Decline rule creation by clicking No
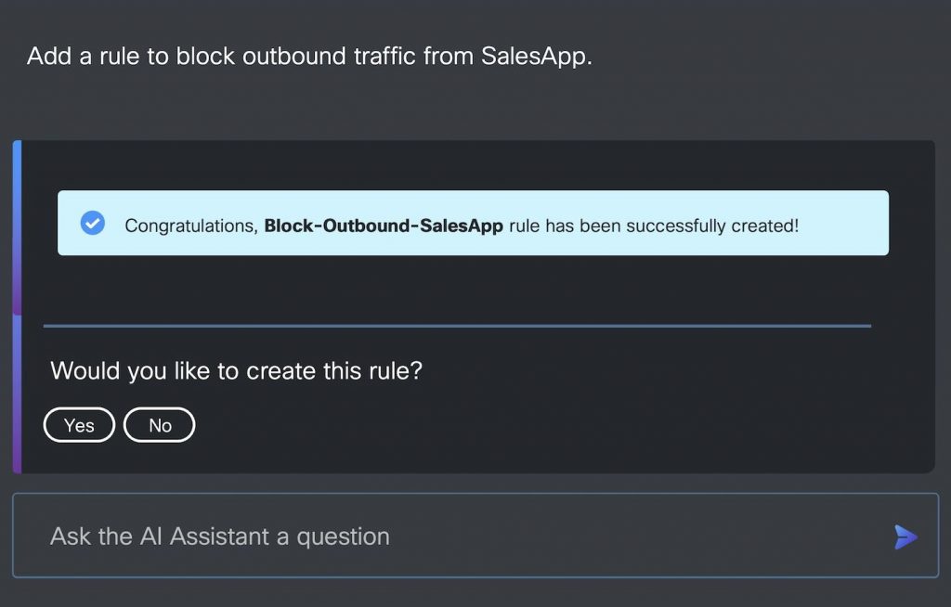 [159, 425]
